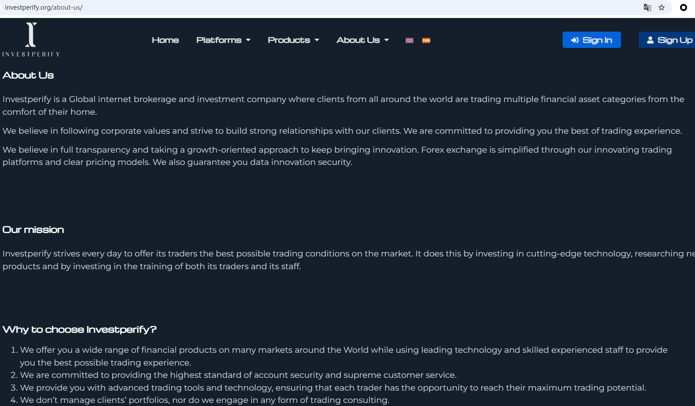Switch site language with the Spanish flag
Screen dimensions: 695x406
pos(426,40)
